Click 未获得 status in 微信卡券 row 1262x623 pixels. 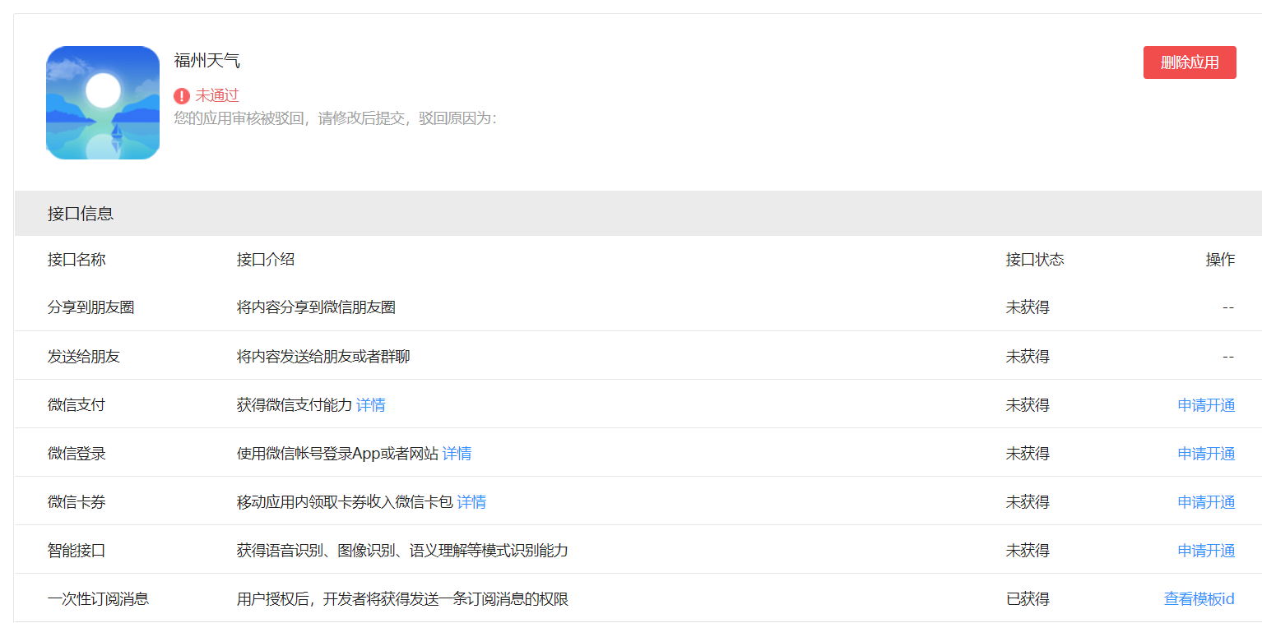tap(1028, 502)
